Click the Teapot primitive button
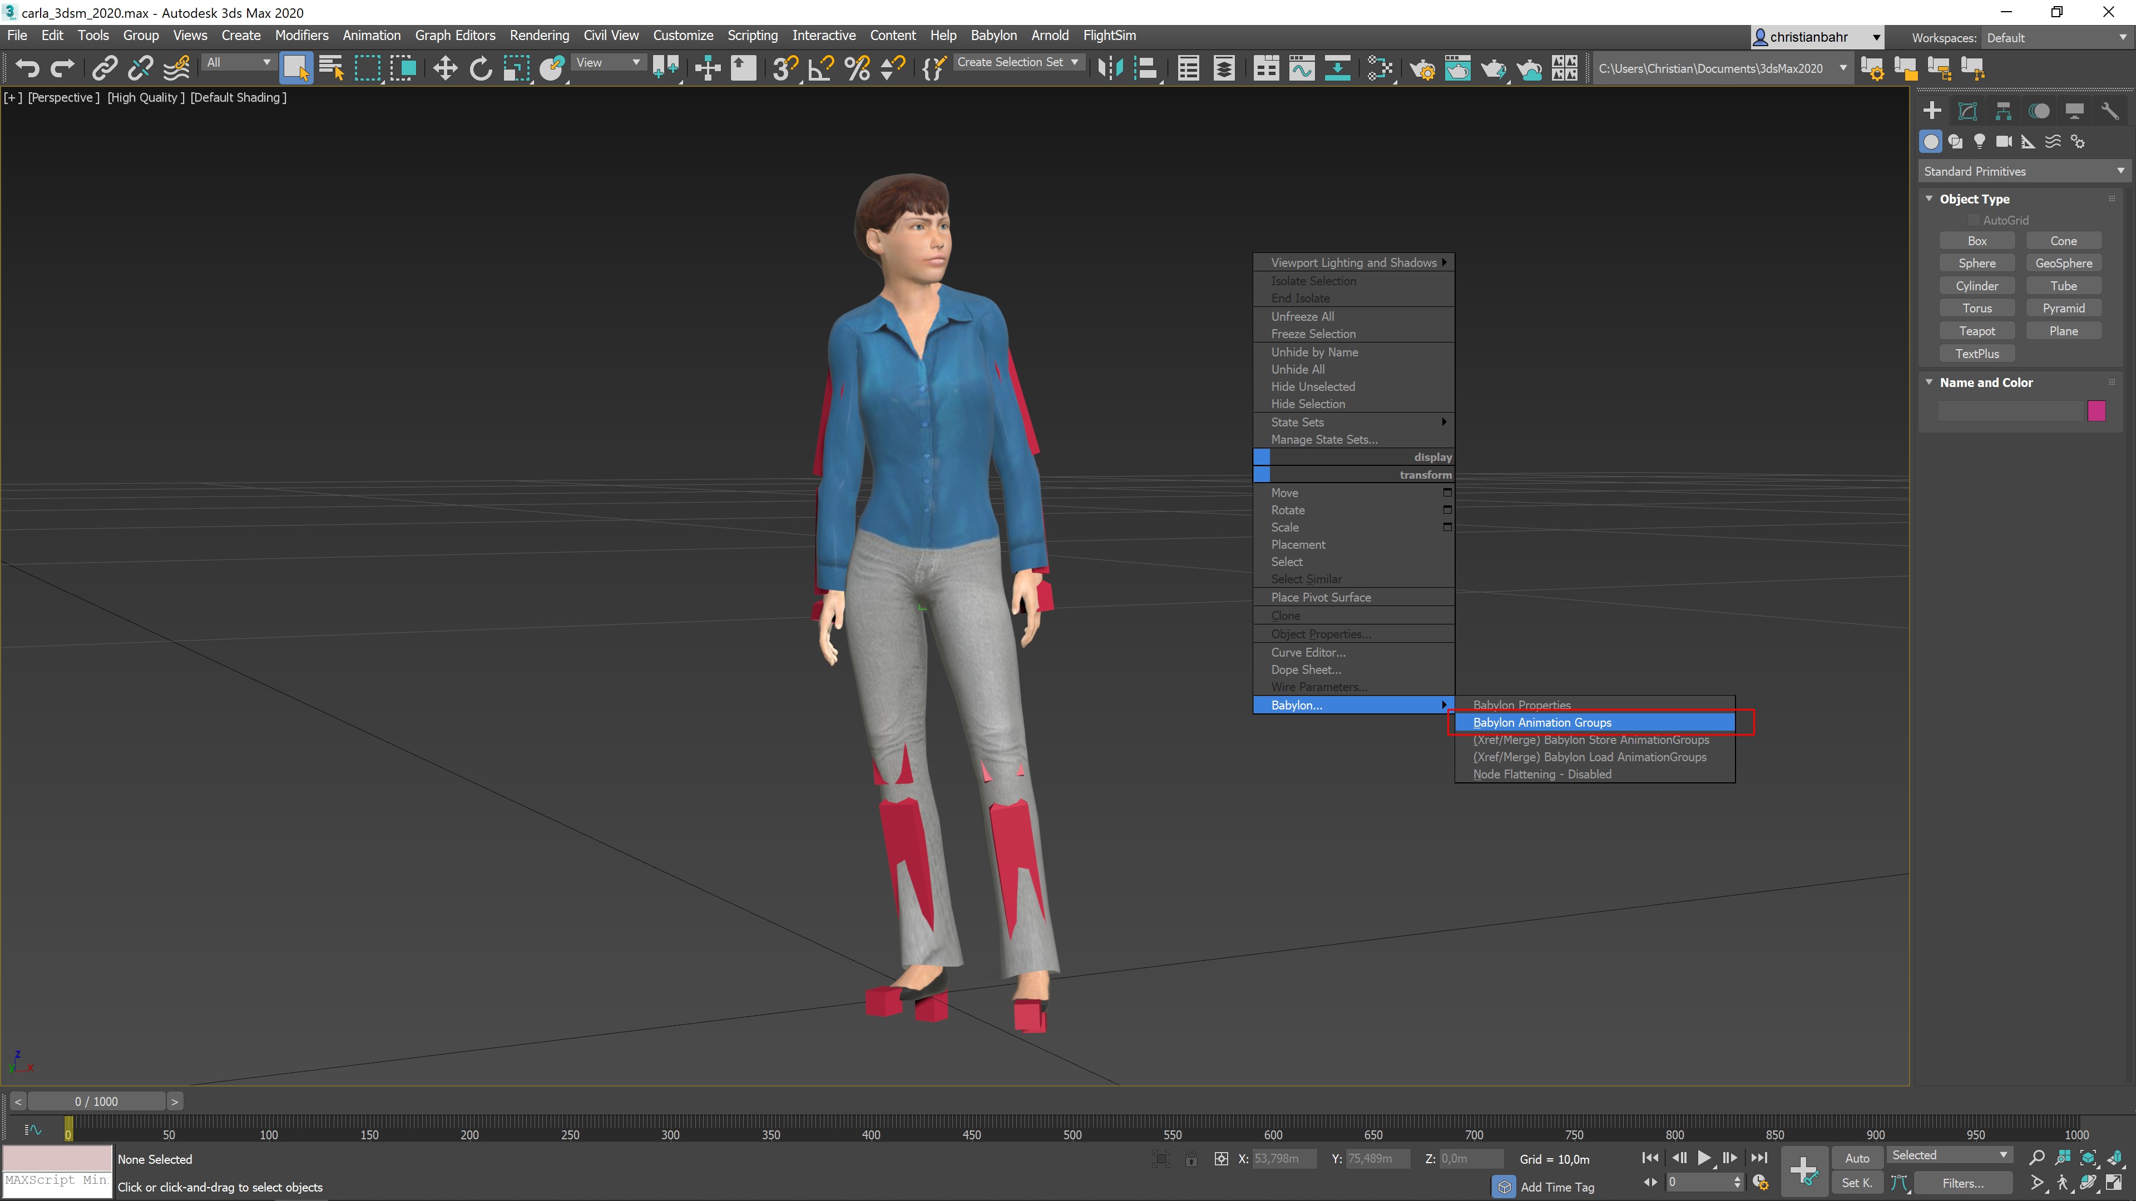The image size is (2136, 1201). (1977, 331)
